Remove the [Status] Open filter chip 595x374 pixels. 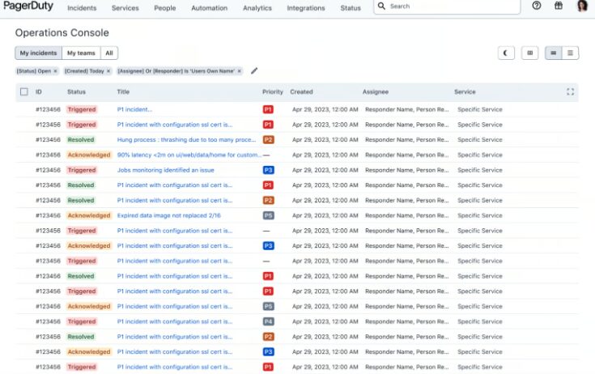[x=55, y=71]
